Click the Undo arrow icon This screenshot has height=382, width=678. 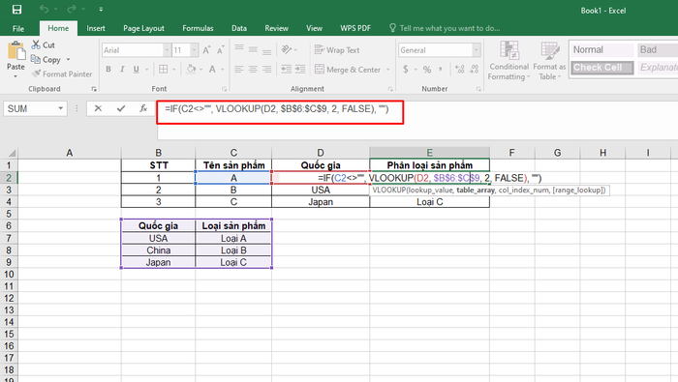tap(44, 9)
